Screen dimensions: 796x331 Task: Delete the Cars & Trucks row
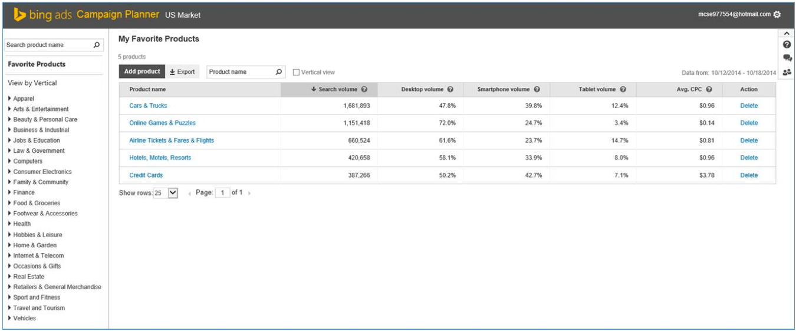(x=749, y=106)
